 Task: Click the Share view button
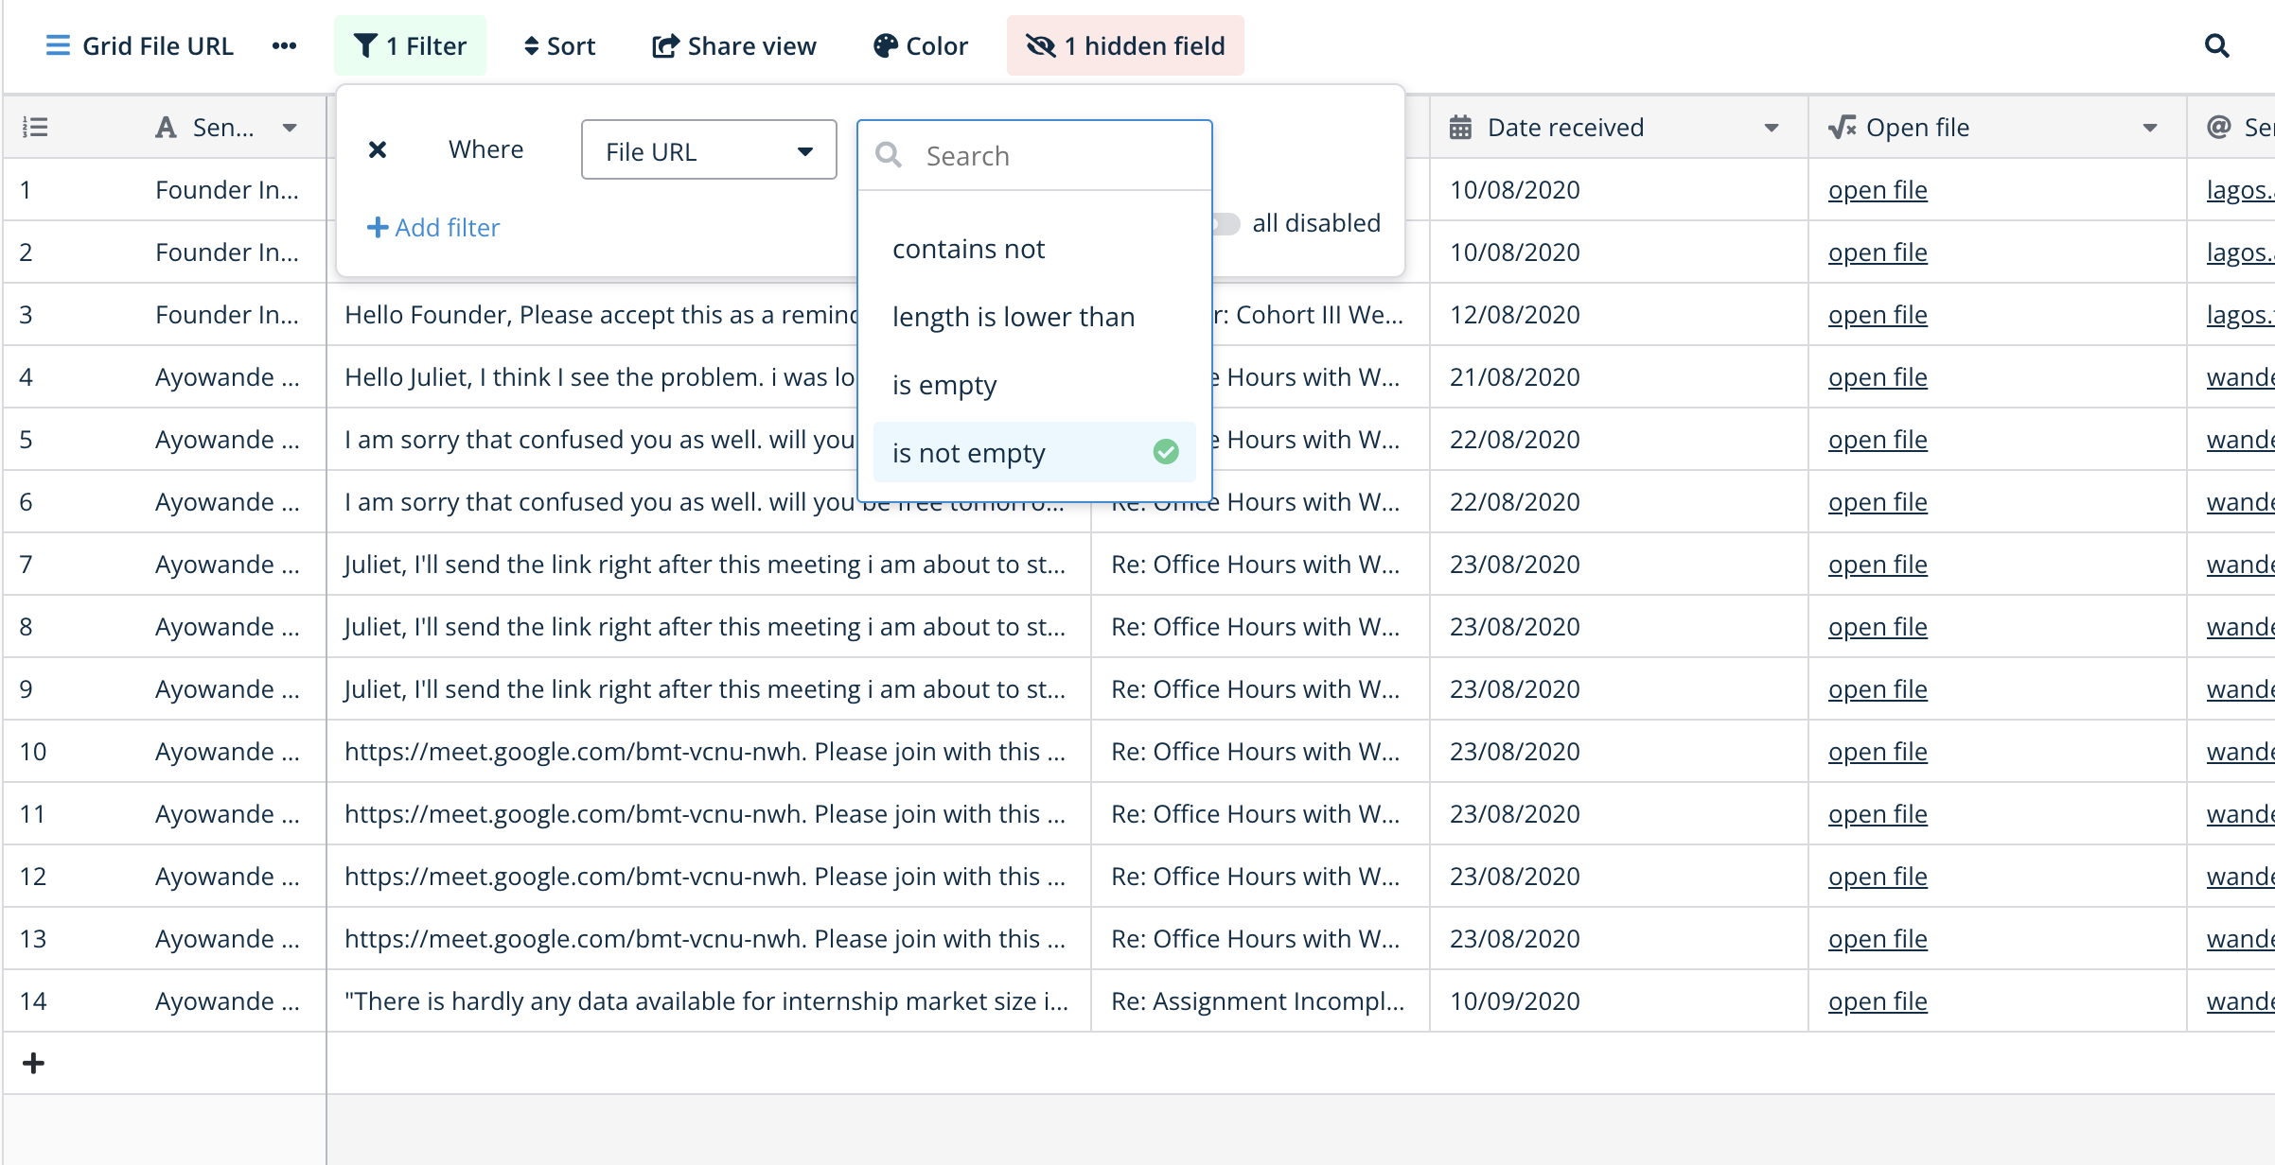pyautogui.click(x=734, y=45)
